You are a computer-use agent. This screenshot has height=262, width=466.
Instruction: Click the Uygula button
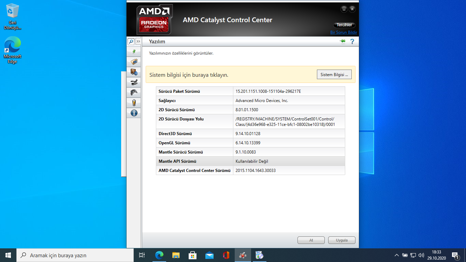(x=342, y=240)
